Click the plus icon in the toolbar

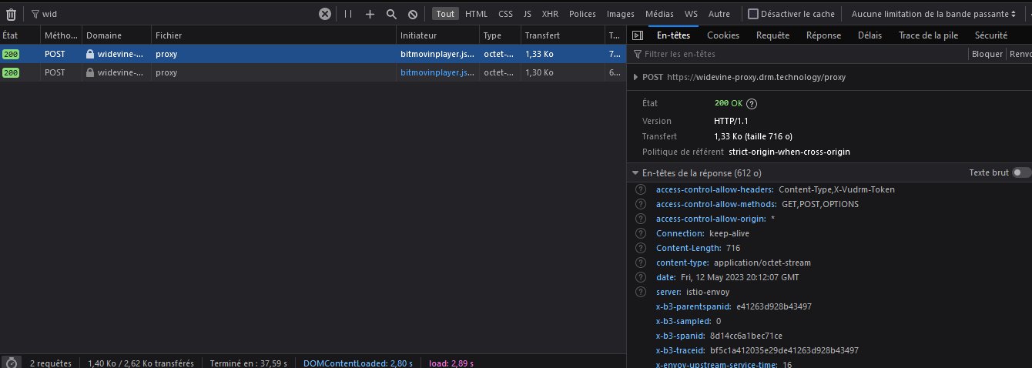pyautogui.click(x=370, y=14)
